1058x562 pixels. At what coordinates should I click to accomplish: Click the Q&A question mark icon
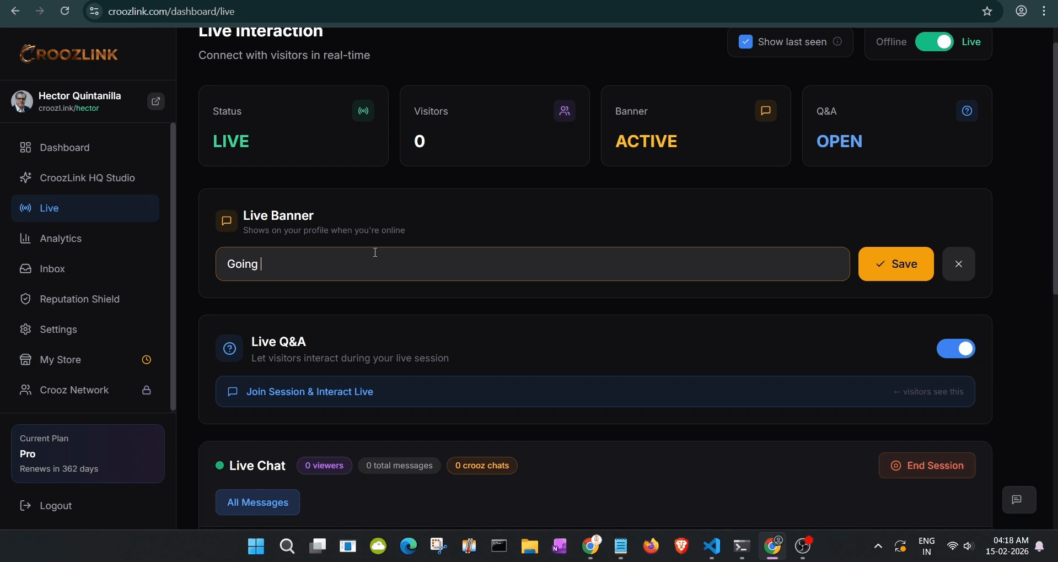tap(968, 111)
